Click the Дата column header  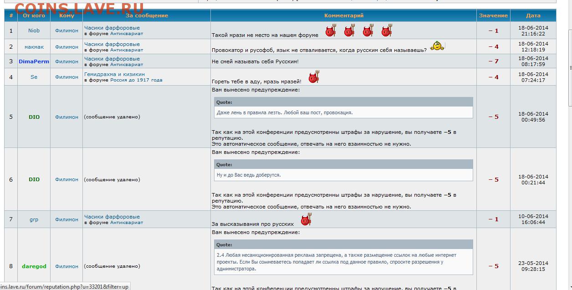[x=533, y=15]
